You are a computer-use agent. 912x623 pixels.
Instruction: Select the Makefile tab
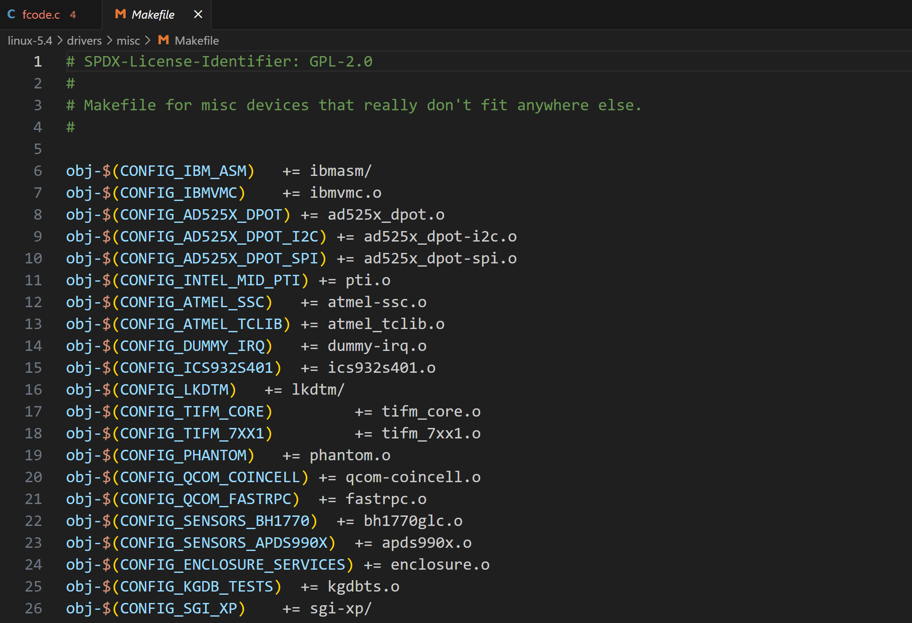click(153, 15)
